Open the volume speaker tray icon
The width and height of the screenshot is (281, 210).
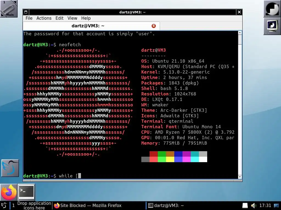click(x=253, y=205)
